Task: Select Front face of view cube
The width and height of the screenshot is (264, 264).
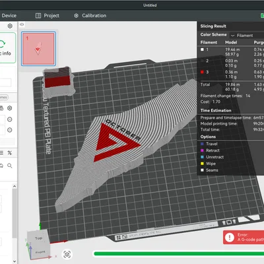Action: (40, 252)
